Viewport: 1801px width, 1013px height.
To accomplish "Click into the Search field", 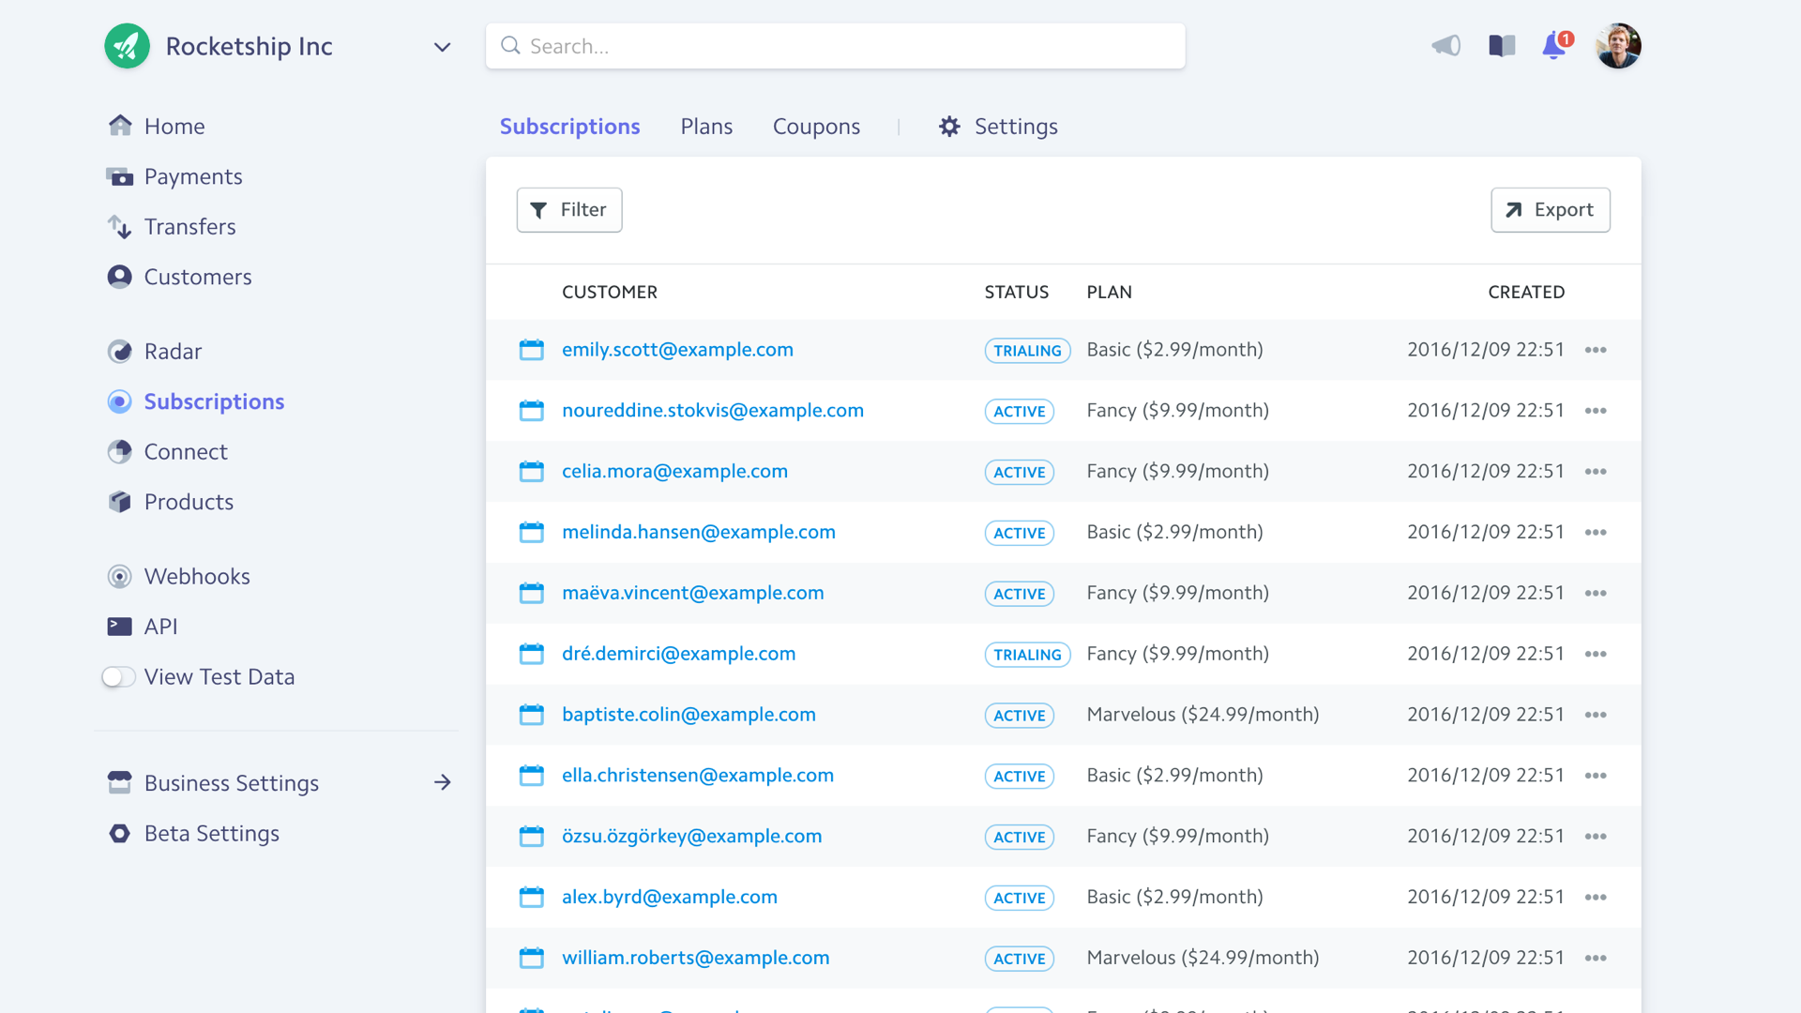I will point(835,46).
